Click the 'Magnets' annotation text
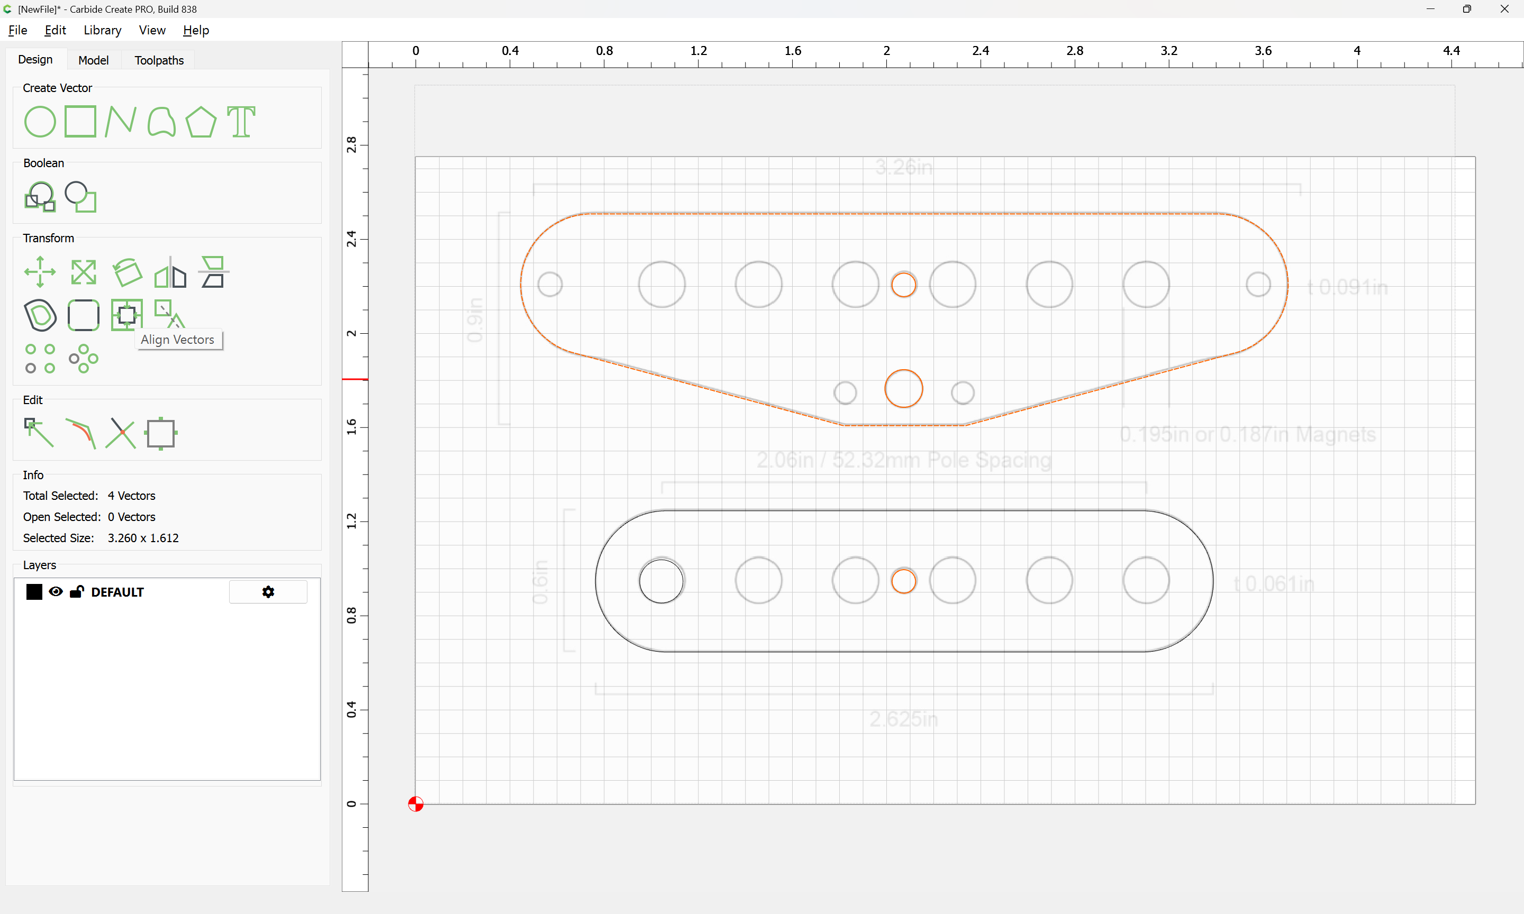This screenshot has width=1524, height=914. click(x=1336, y=434)
